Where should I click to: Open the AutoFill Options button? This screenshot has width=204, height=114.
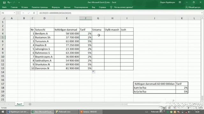pos(93,72)
